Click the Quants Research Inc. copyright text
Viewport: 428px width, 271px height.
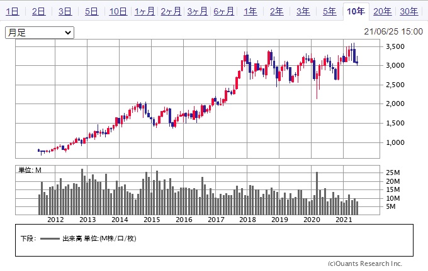365,263
